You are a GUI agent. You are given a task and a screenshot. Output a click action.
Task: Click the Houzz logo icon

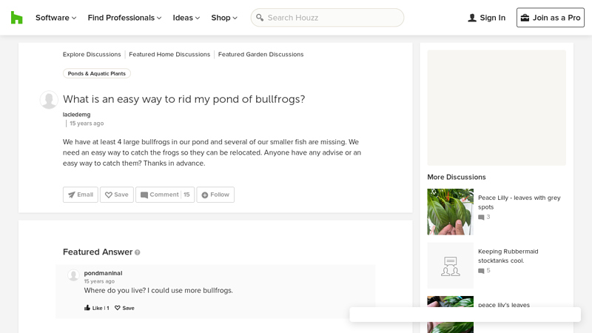click(16, 18)
